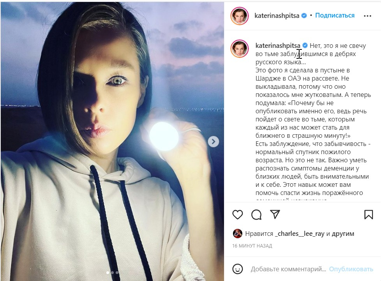Open comments via speech bubble icon
This screenshot has width=381, height=281.
tap(256, 215)
